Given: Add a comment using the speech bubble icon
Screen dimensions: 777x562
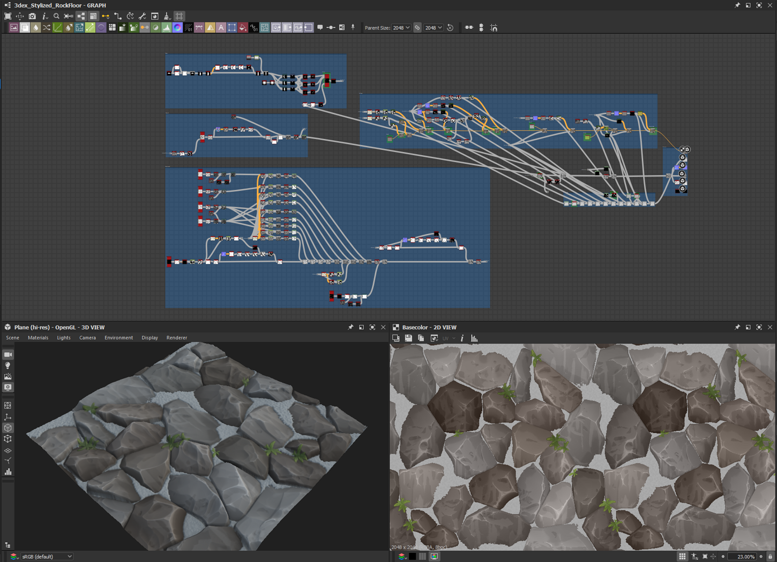Looking at the screenshot, I should point(320,28).
